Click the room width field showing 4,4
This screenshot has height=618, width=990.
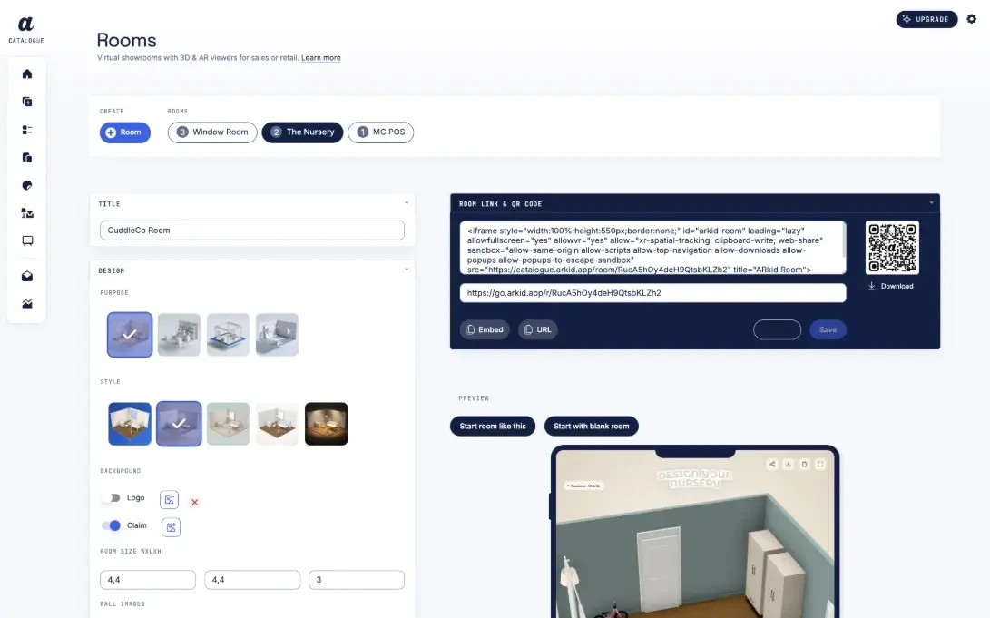point(148,580)
